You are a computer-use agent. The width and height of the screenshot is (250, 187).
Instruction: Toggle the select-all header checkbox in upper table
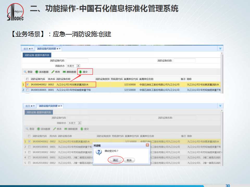(27, 79)
